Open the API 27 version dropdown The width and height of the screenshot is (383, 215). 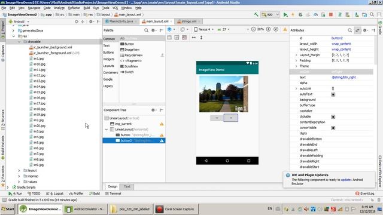point(223,29)
